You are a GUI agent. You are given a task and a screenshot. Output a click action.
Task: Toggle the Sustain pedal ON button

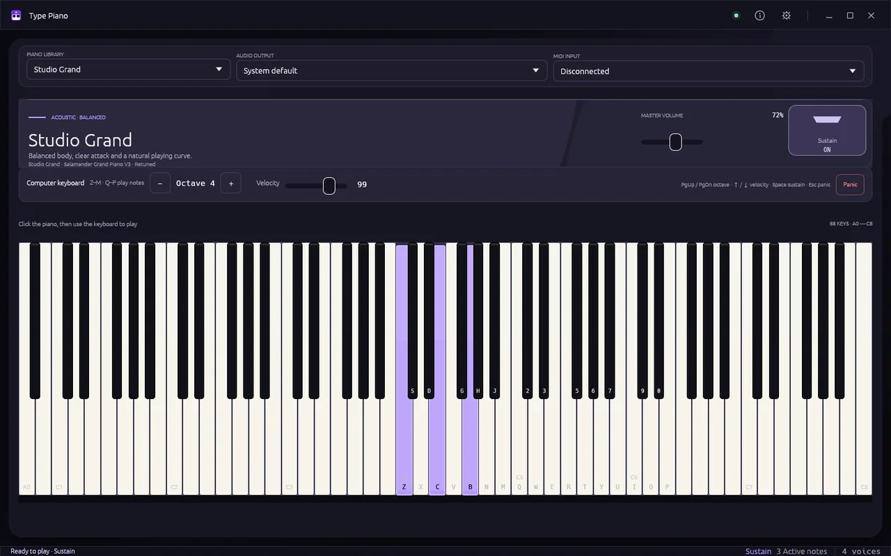827,130
